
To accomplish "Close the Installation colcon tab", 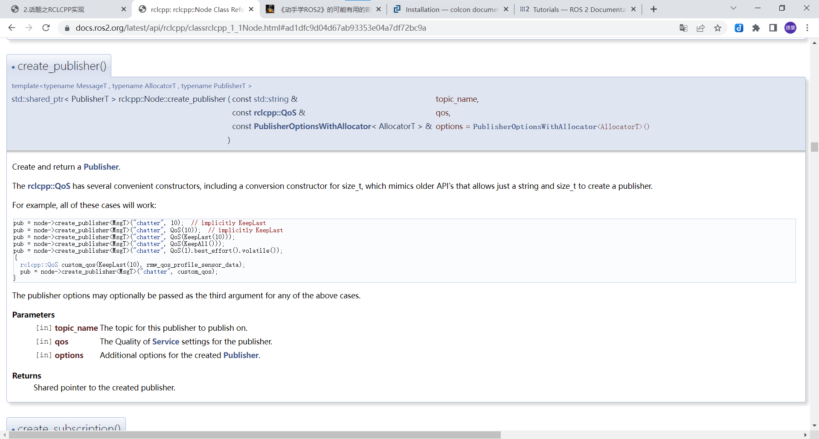I will click(x=506, y=9).
